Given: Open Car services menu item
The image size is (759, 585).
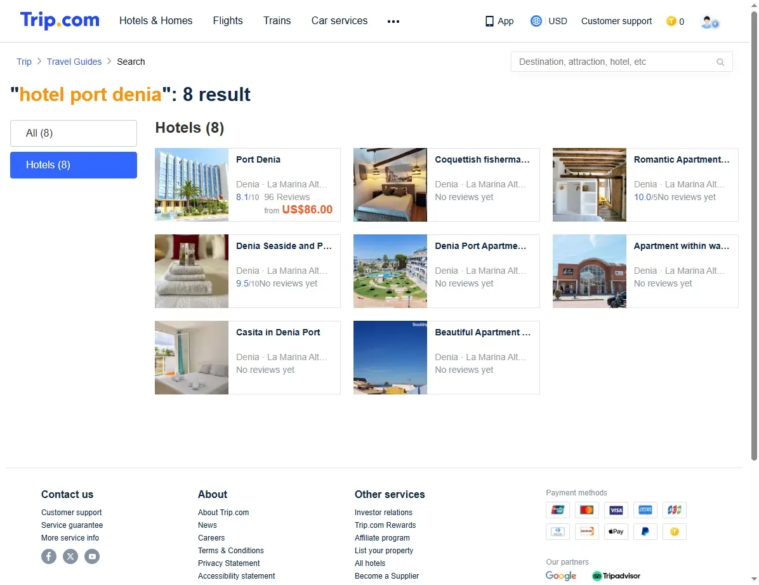Looking at the screenshot, I should [340, 21].
